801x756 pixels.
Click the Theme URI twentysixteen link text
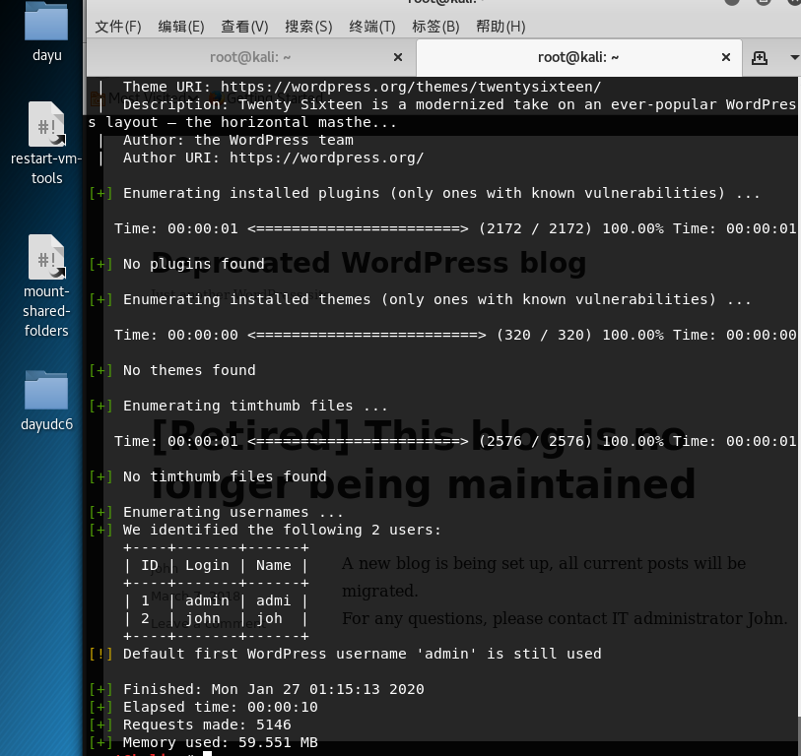click(x=411, y=87)
